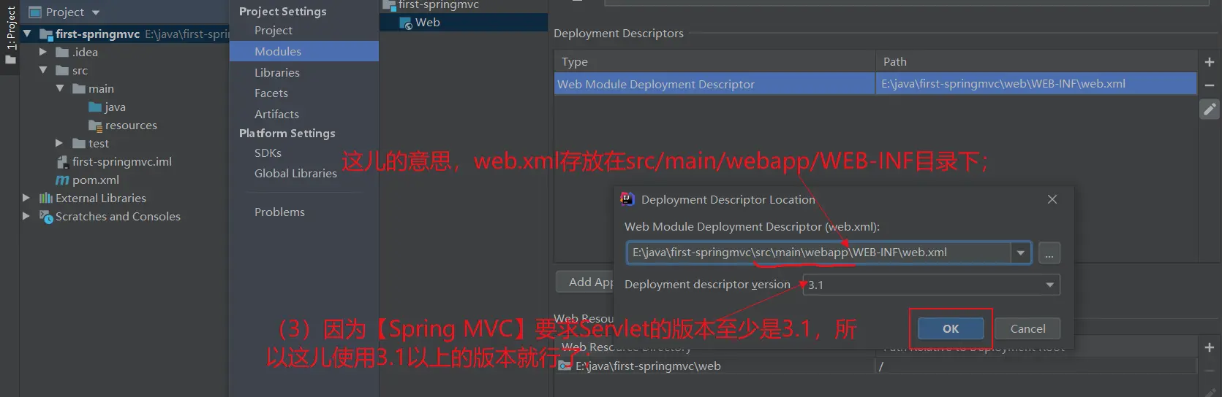Screen dimensions: 1222x397
Task: Click the browse button next to web.xml path
Action: (1049, 253)
